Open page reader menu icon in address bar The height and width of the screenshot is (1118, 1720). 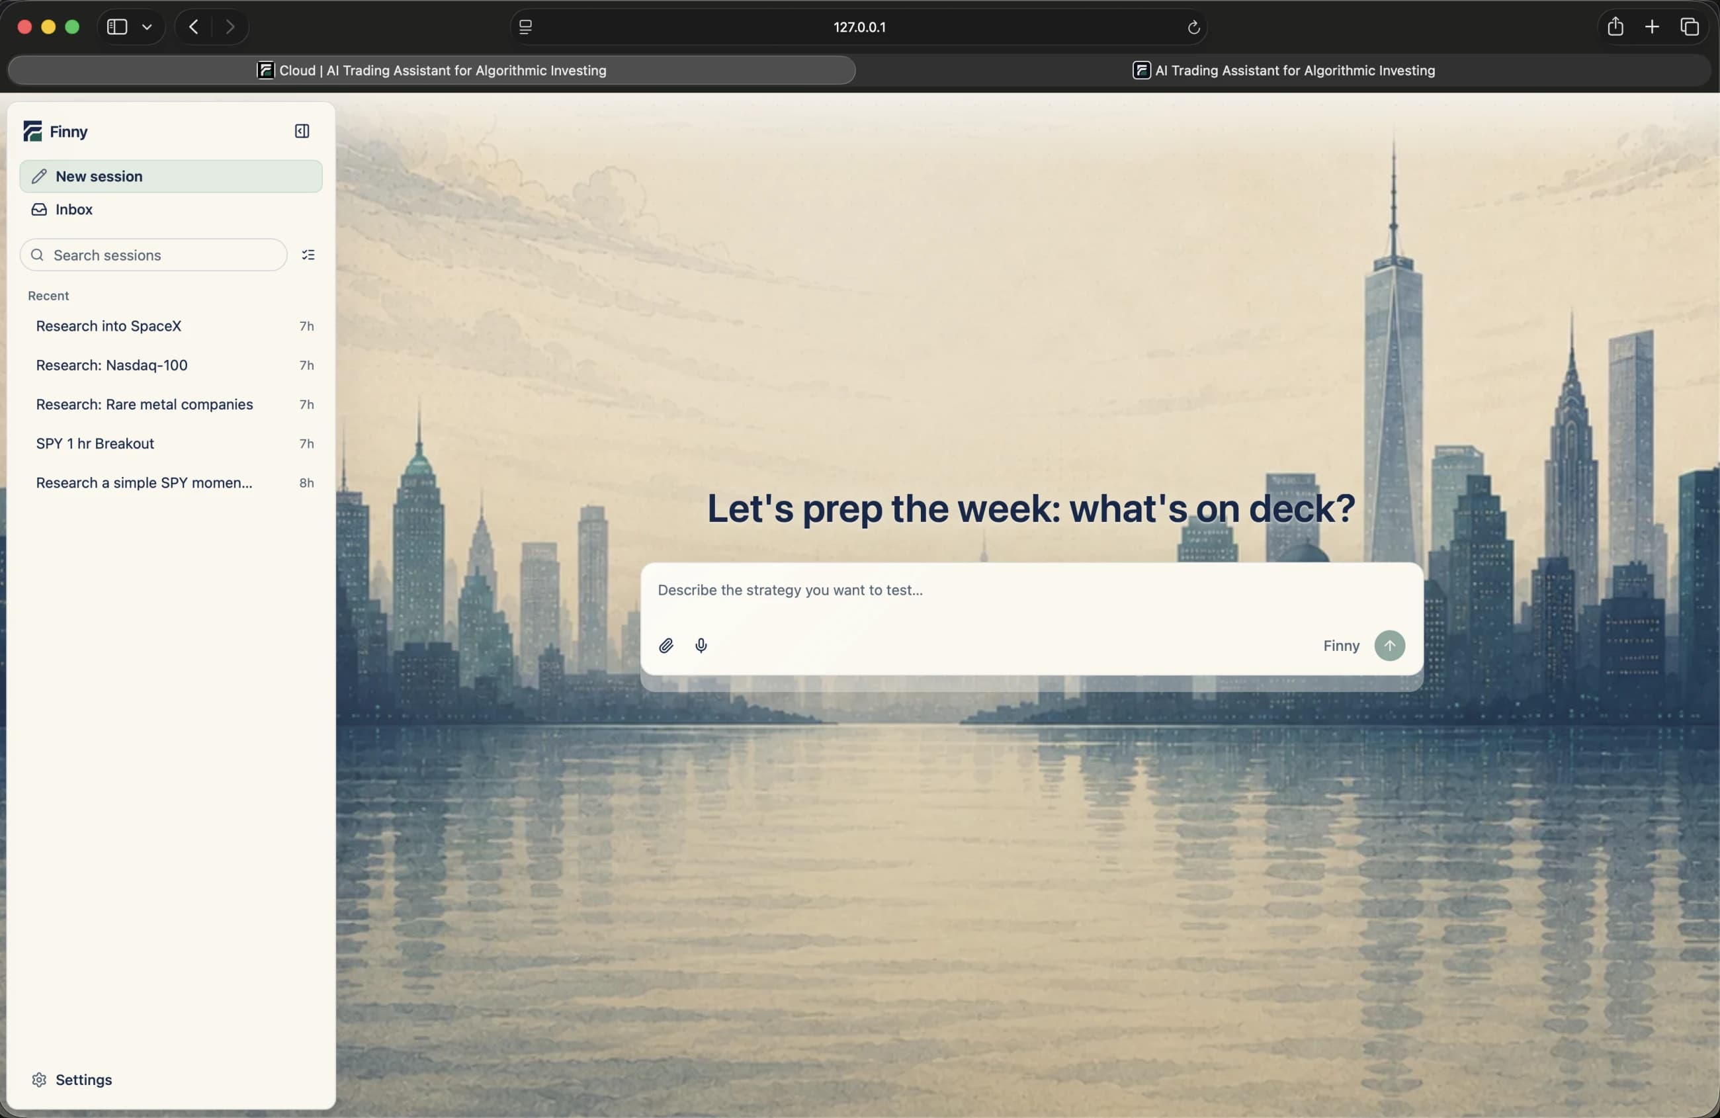click(x=525, y=26)
